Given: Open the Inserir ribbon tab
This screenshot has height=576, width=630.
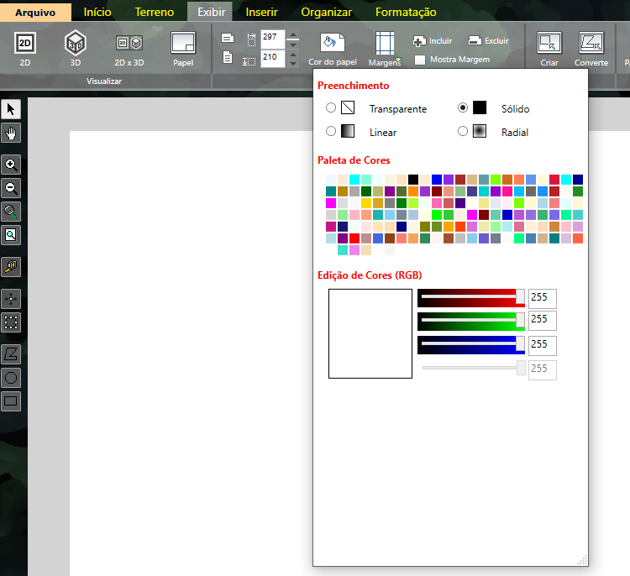Looking at the screenshot, I should (x=261, y=12).
